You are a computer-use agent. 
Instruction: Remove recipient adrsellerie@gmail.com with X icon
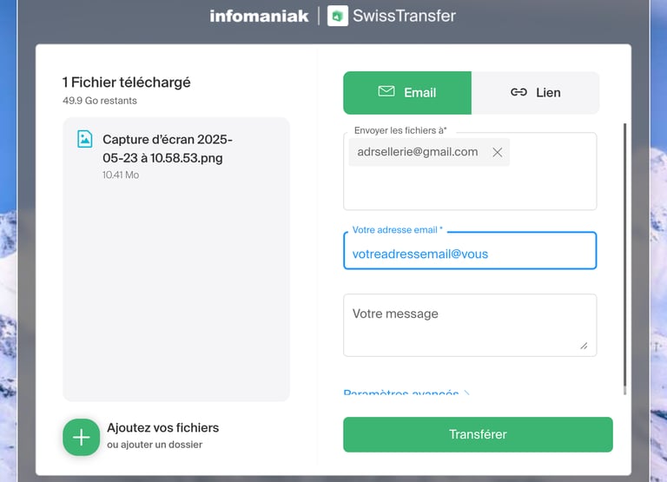click(498, 152)
